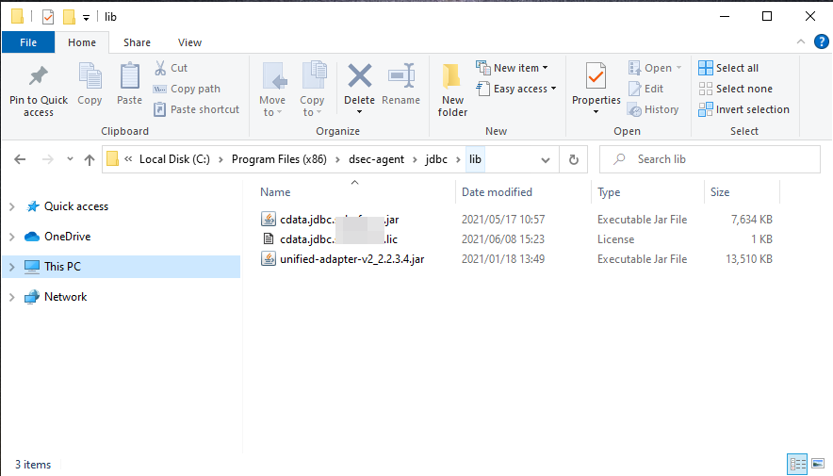Image resolution: width=833 pixels, height=476 pixels.
Task: Click the Pin to Quick access icon
Action: pyautogui.click(x=39, y=77)
